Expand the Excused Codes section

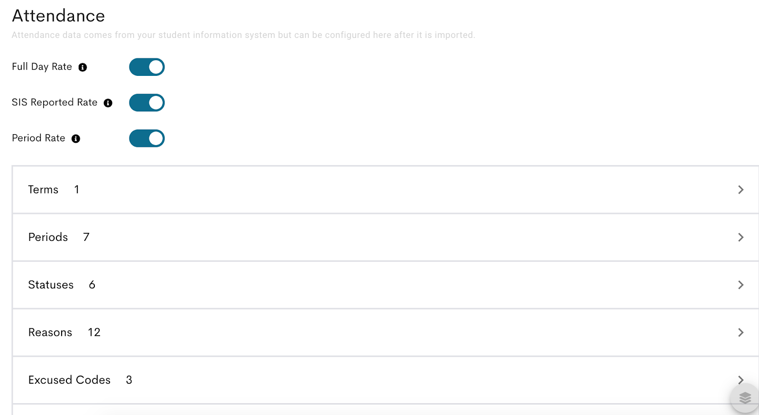740,380
